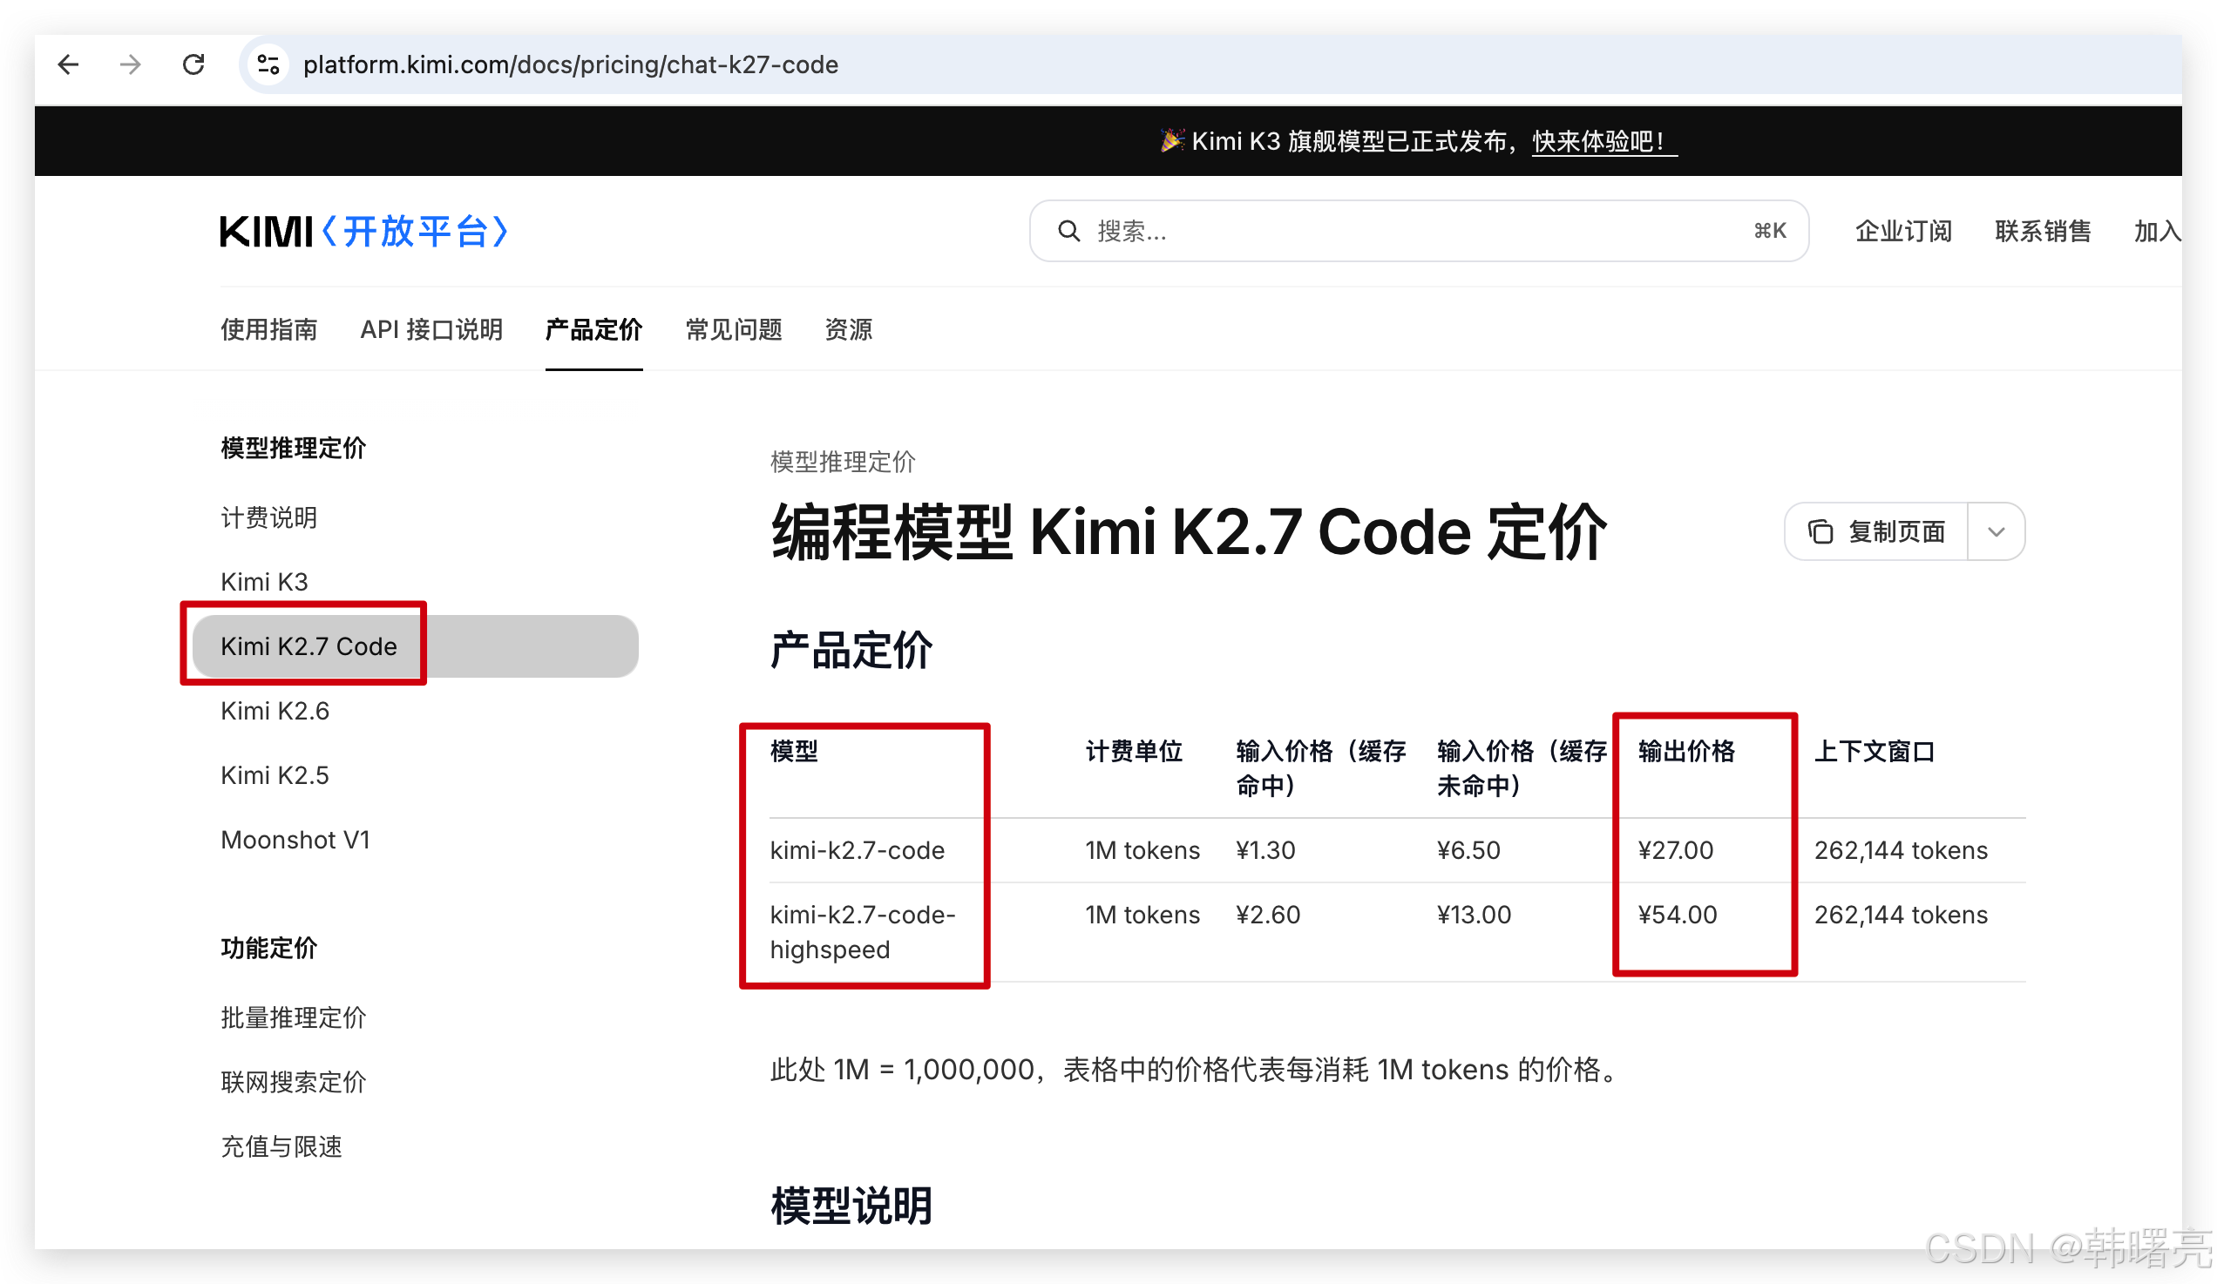The width and height of the screenshot is (2217, 1284).
Task: Click the 快来体验吧！ banner link
Action: pos(1603,142)
